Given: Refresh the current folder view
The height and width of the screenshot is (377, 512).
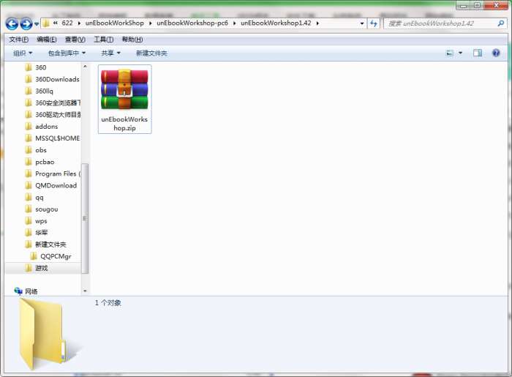Looking at the screenshot, I should (374, 23).
